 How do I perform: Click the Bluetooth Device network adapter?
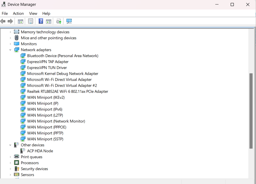pyautogui.click(x=63, y=56)
